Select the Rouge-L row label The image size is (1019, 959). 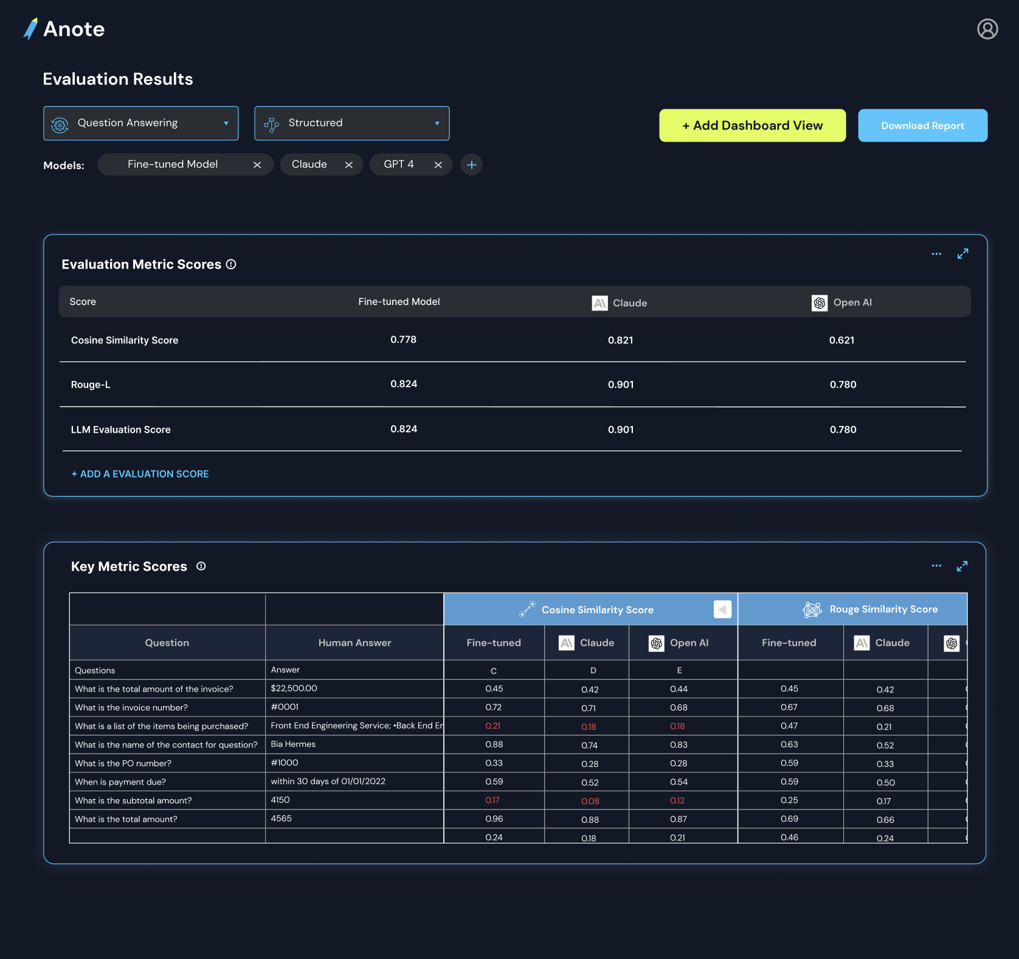(x=91, y=385)
